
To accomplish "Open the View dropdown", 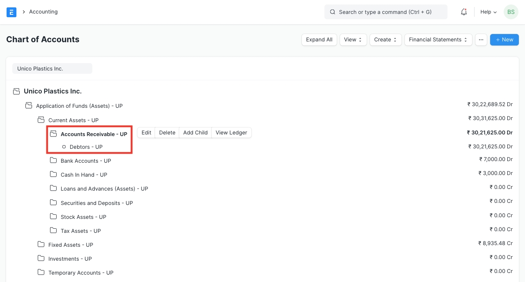I will click(x=353, y=40).
